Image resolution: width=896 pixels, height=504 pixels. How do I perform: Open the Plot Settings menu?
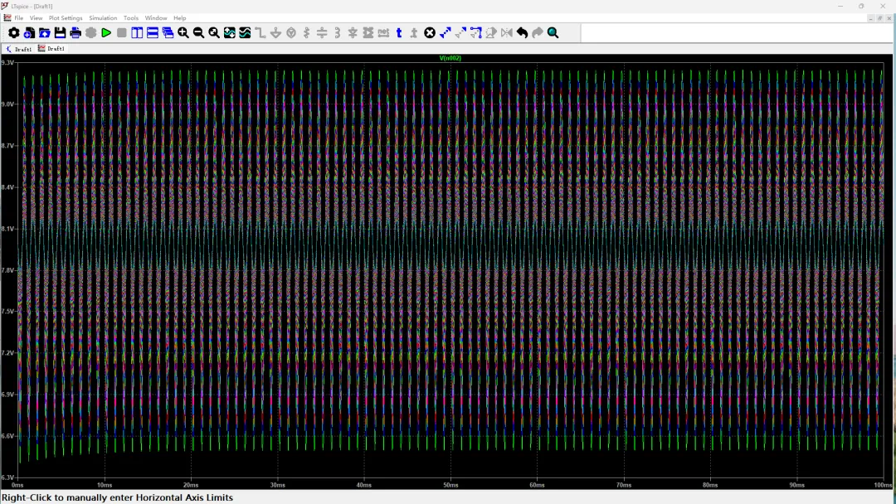click(x=66, y=17)
